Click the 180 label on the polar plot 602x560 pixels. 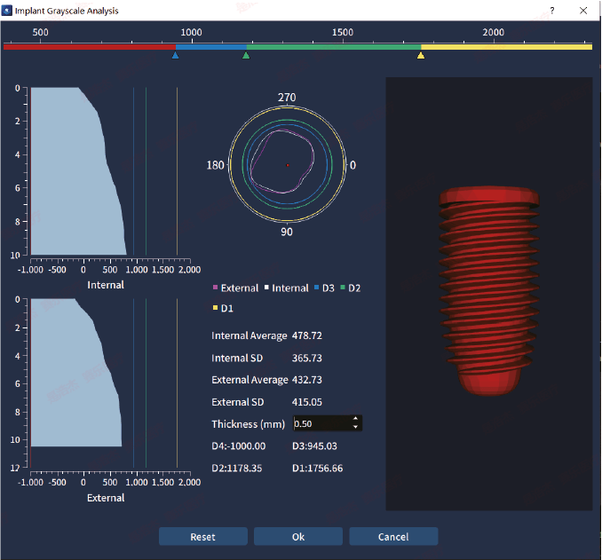pyautogui.click(x=216, y=165)
